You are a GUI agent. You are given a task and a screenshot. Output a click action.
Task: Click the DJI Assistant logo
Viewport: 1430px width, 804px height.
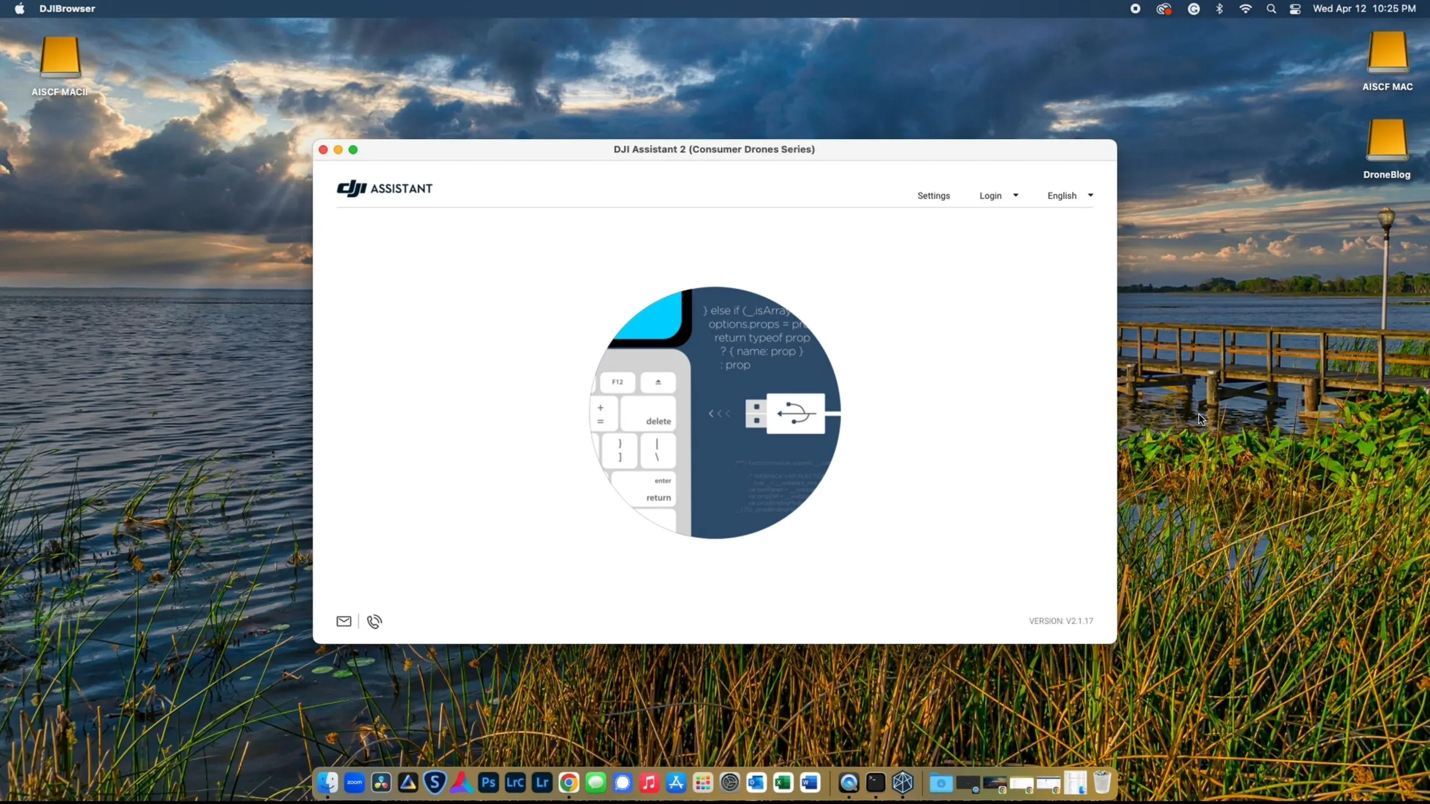point(384,188)
